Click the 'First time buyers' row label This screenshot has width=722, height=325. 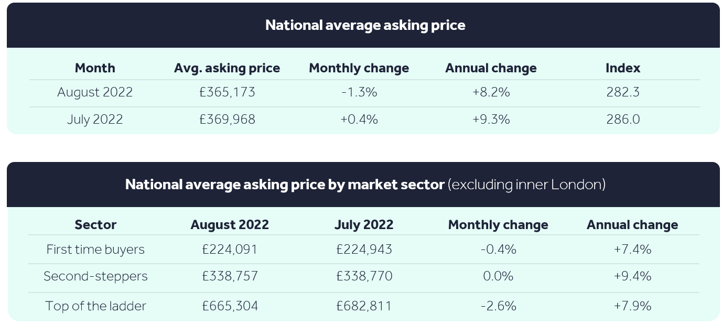95,250
